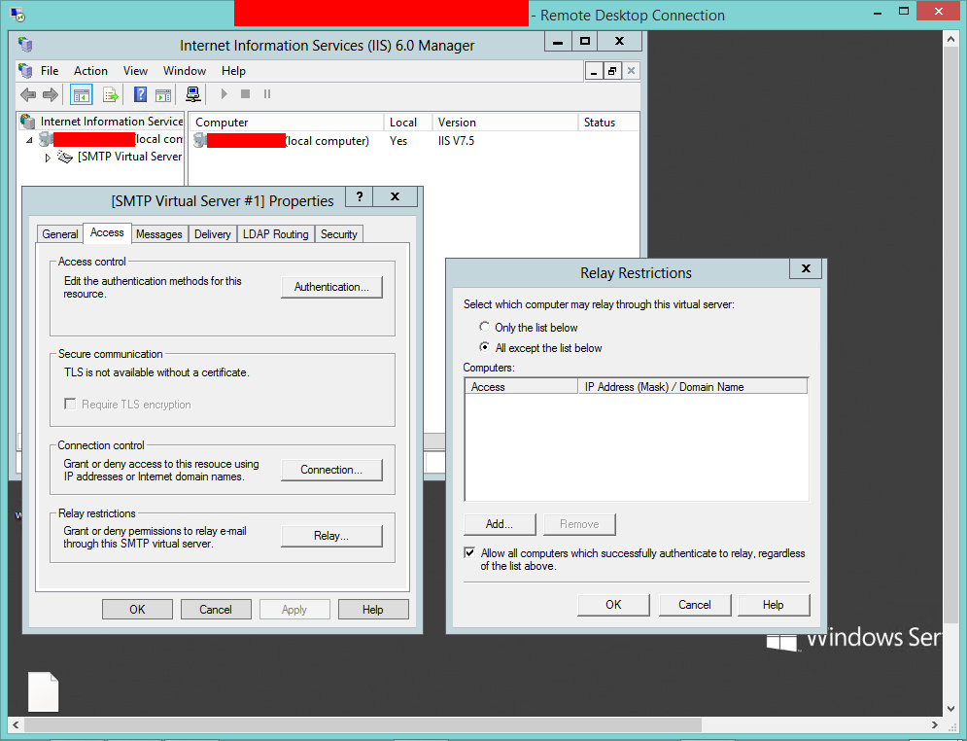
Task: Select the Internet Information Services root node icon
Action: 28,121
